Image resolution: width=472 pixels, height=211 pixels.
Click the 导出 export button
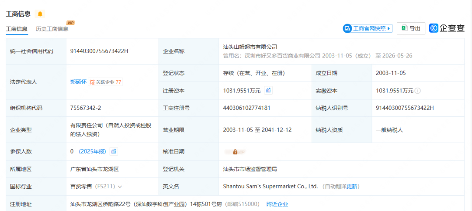[411, 28]
